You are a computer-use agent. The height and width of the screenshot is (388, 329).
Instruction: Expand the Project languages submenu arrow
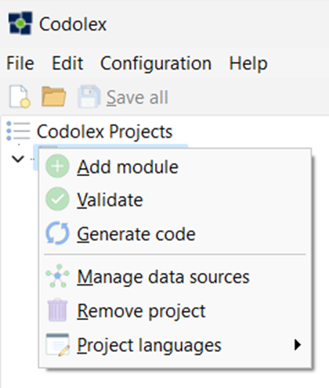297,345
